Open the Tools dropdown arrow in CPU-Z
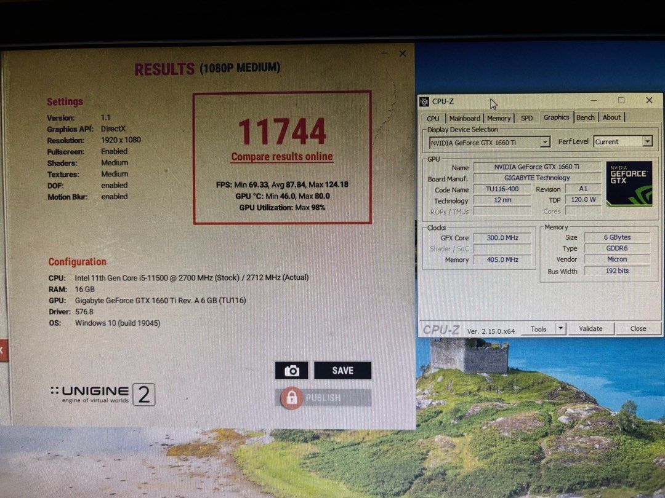The width and height of the screenshot is (665, 498). pos(561,328)
